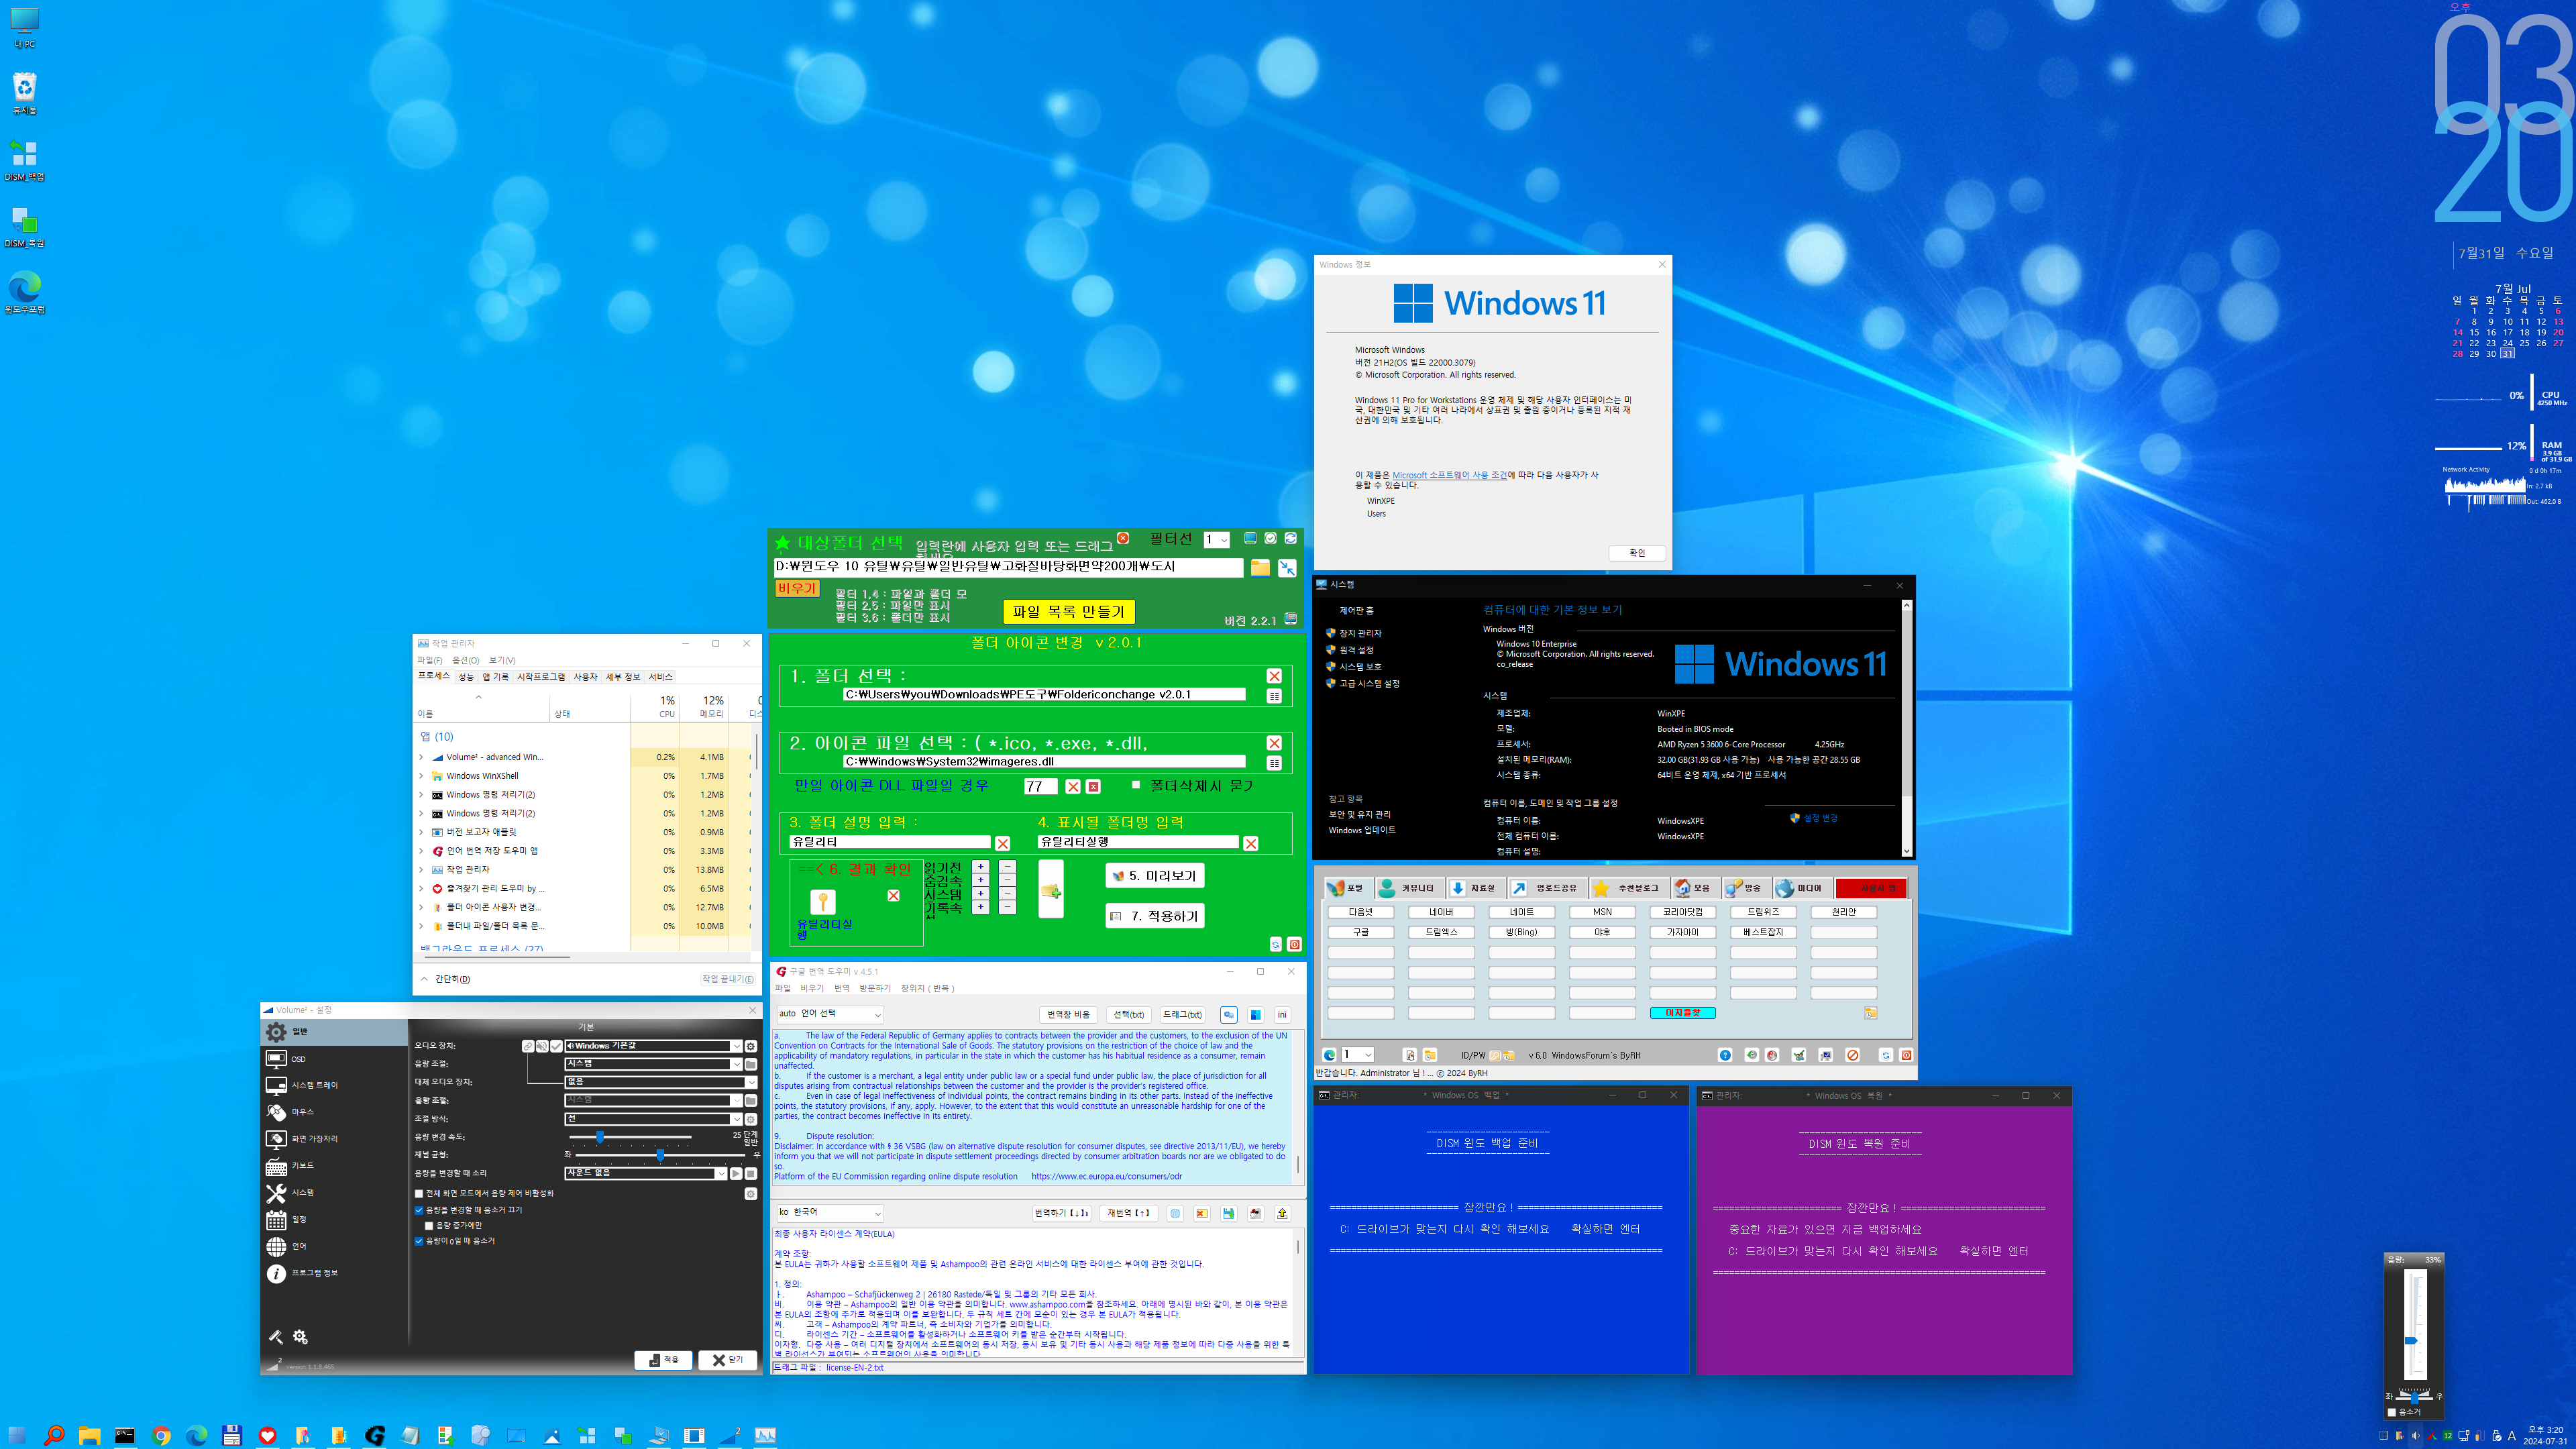Open the ko 한국어 target language dropdown

830,1212
